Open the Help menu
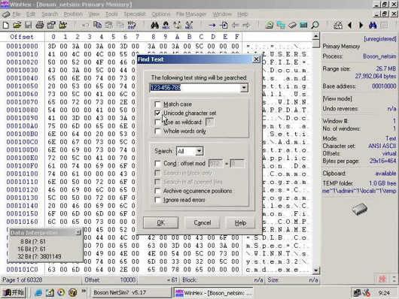Screen dimensions: 399x299 pyautogui.click(x=242, y=14)
